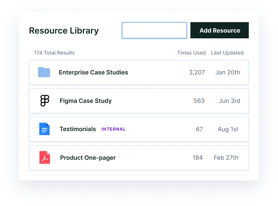Focus the Resource Library search field
Screen dimensions: 278x206
click(x=154, y=30)
